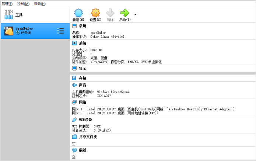Click the 主机音频驱动 label
The image size is (256, 161).
coord(83,92)
